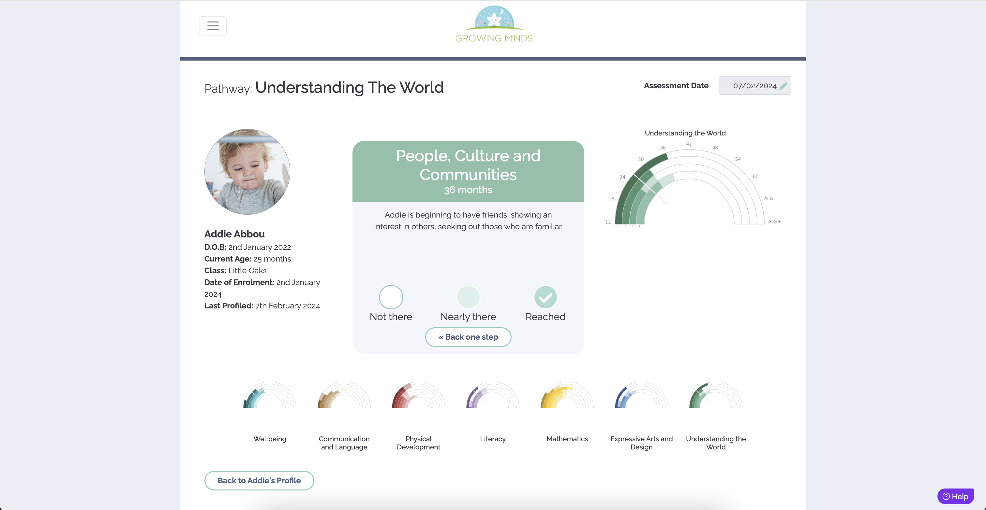Viewport: 986px width, 510px height.
Task: Open the Help widget
Action: [x=956, y=496]
